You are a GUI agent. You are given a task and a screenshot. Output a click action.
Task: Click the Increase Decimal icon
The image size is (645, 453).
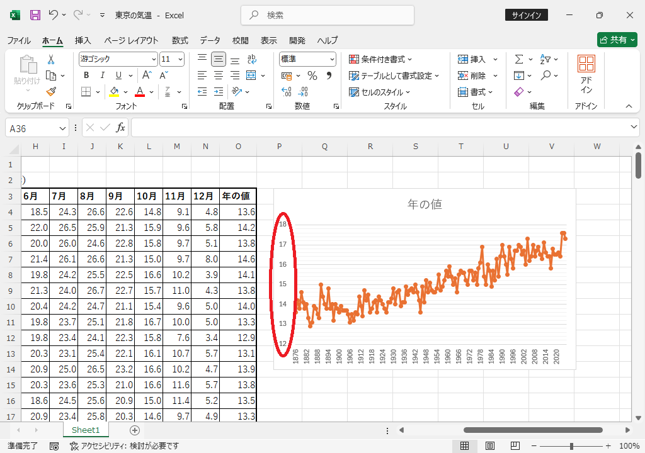click(287, 92)
